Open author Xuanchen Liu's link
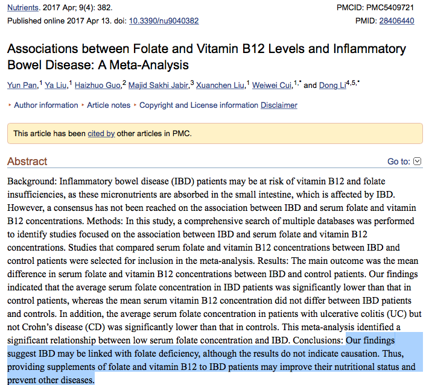Image resolution: width=429 pixels, height=385 pixels. (x=220, y=86)
